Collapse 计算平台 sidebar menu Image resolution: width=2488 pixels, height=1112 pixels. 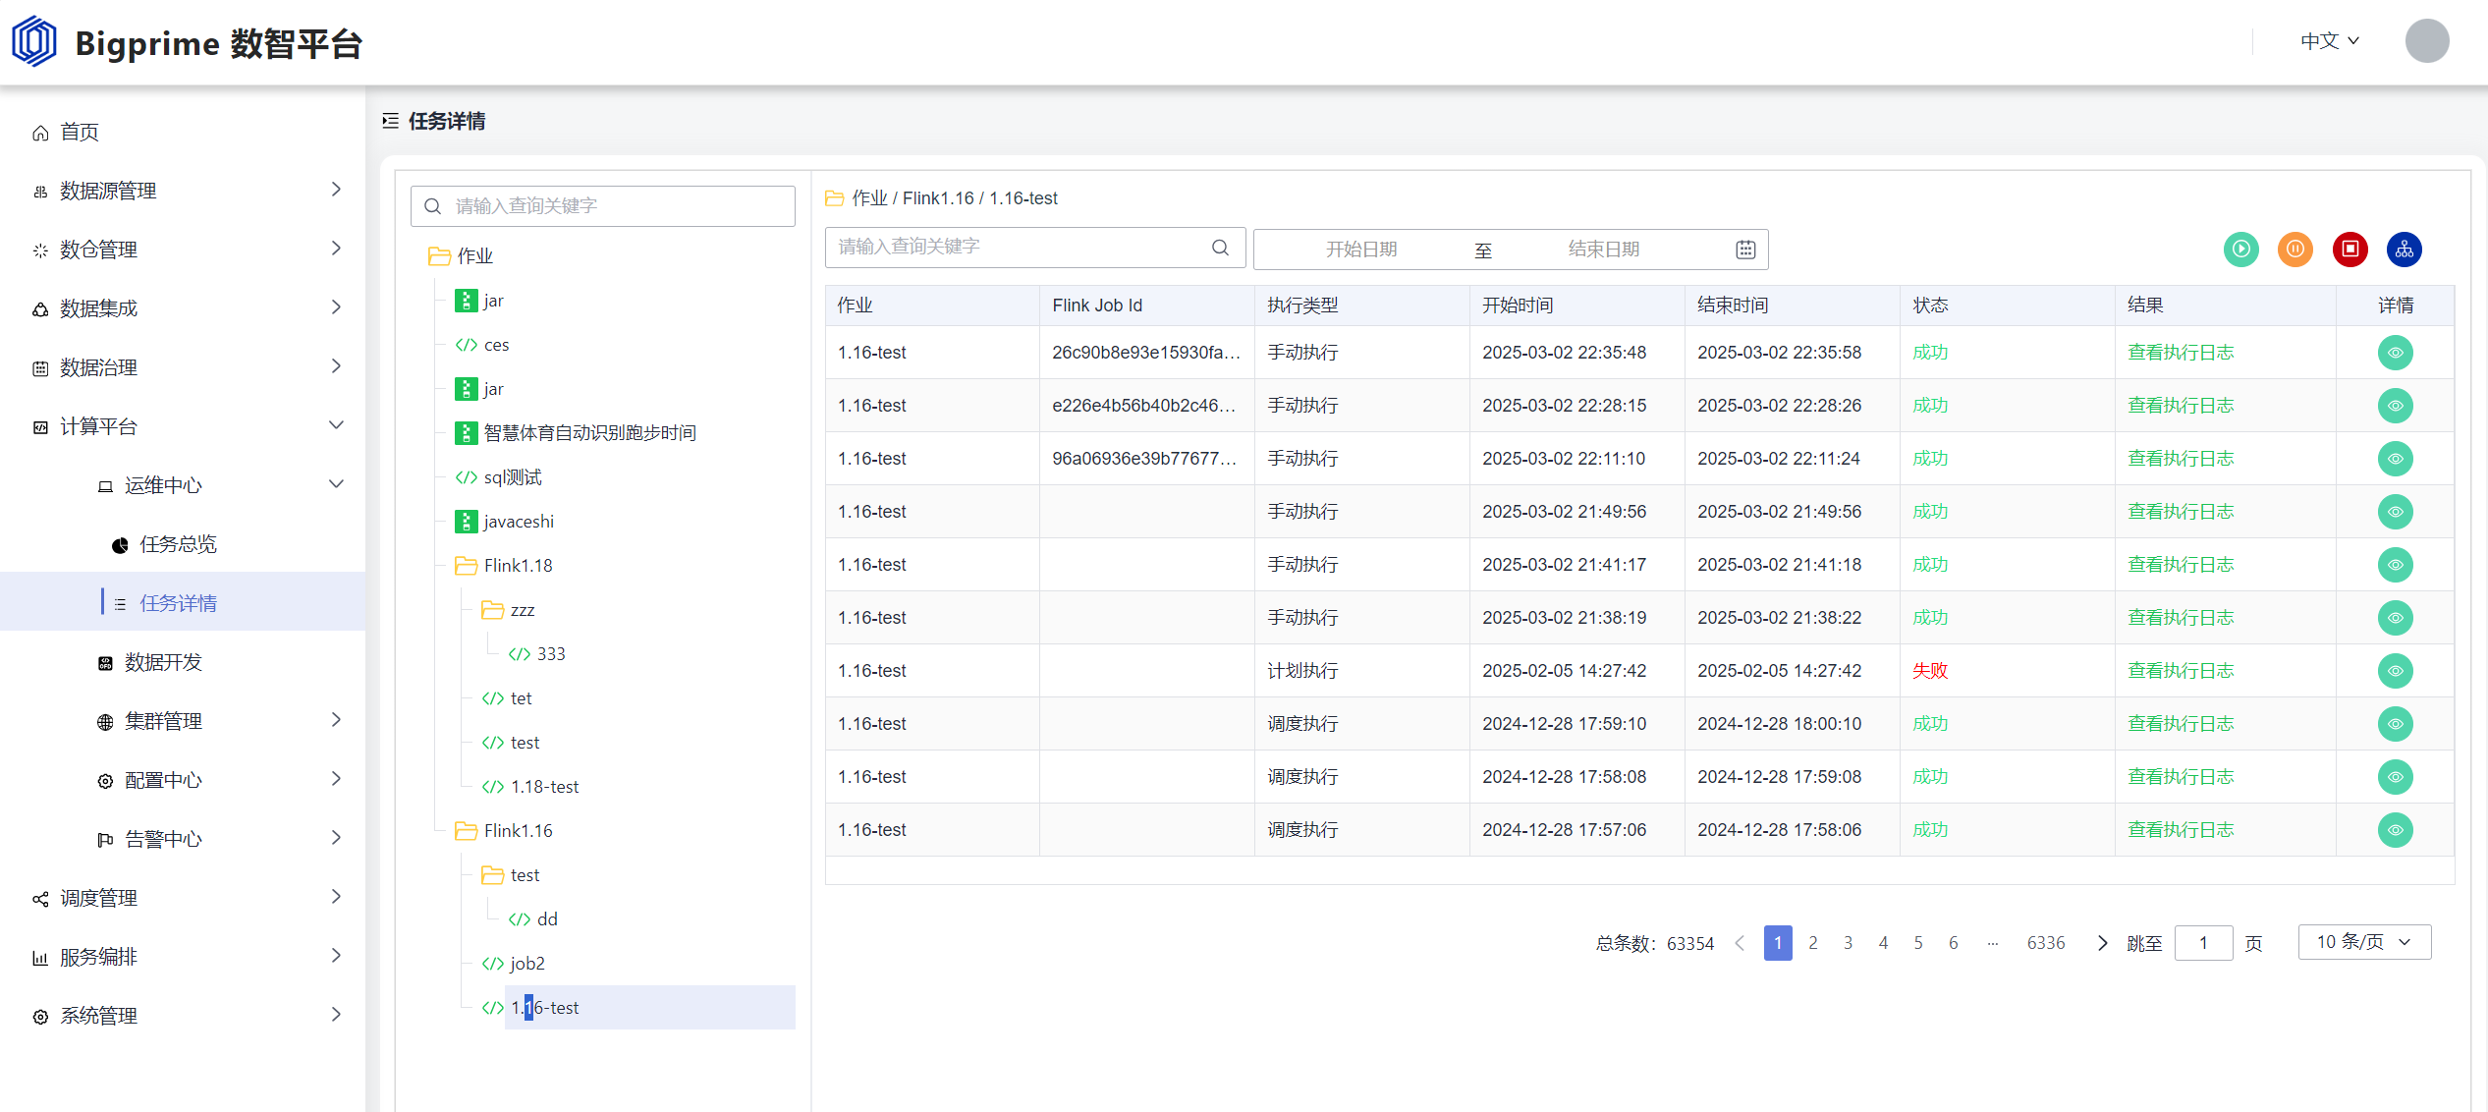pos(183,426)
